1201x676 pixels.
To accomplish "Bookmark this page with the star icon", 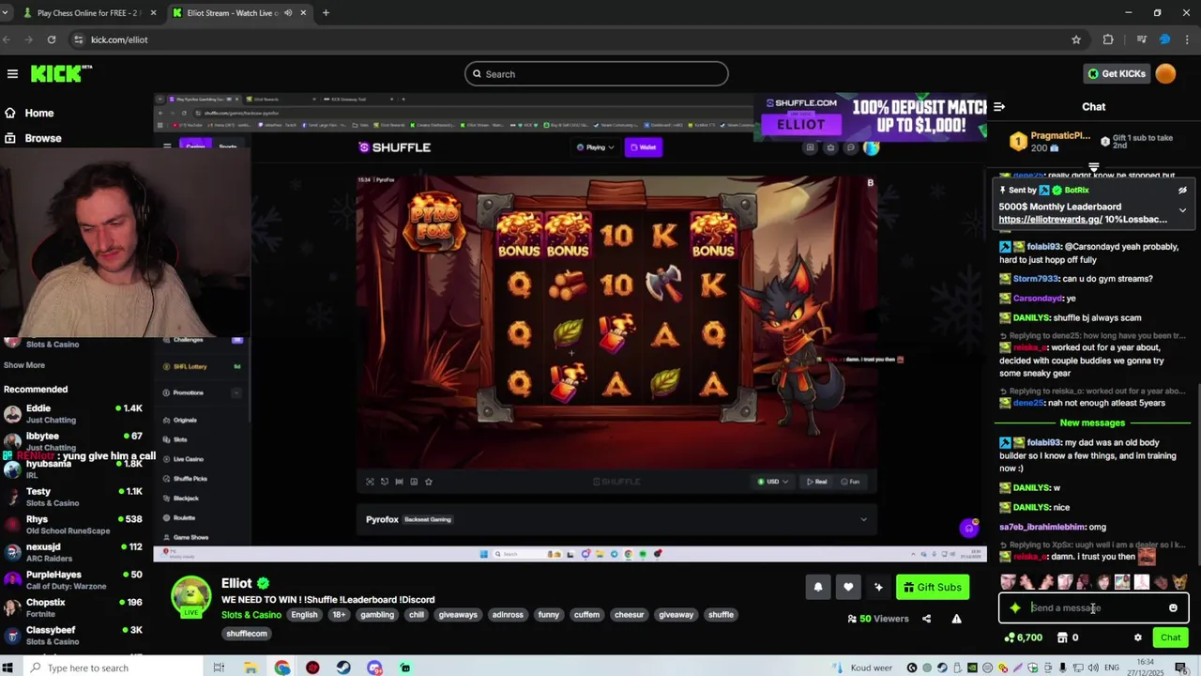I will pyautogui.click(x=1076, y=39).
